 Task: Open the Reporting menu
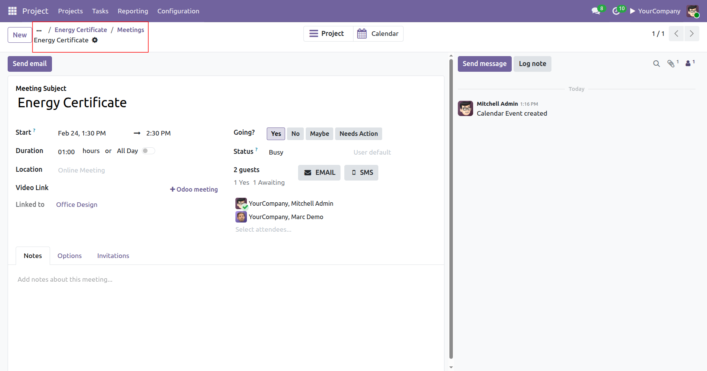click(133, 11)
